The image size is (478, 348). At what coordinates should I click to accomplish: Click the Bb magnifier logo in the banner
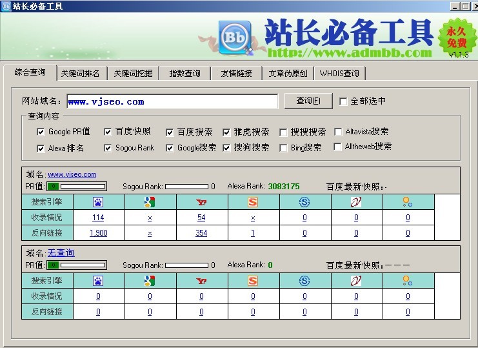coord(235,38)
